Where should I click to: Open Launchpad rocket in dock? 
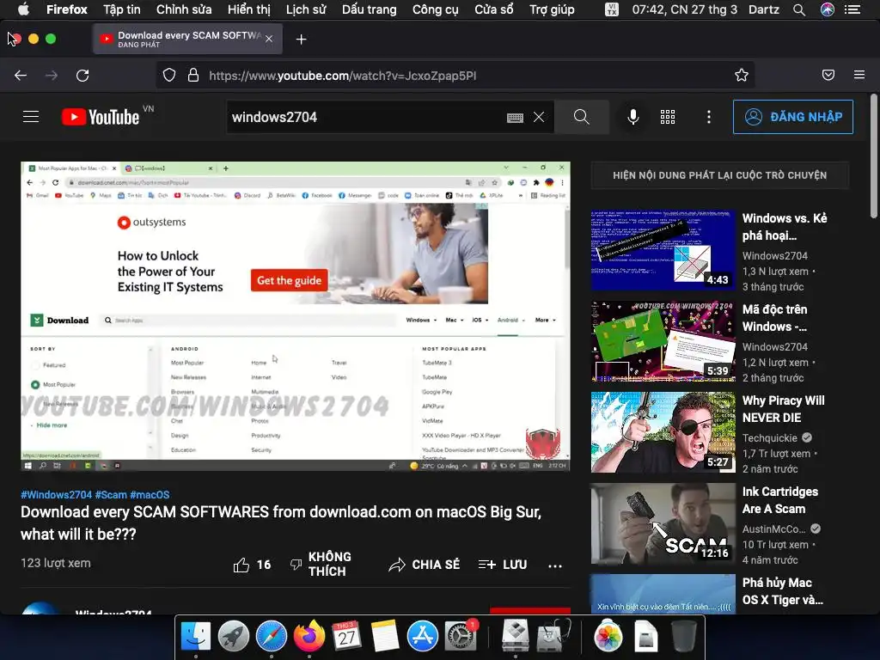234,636
